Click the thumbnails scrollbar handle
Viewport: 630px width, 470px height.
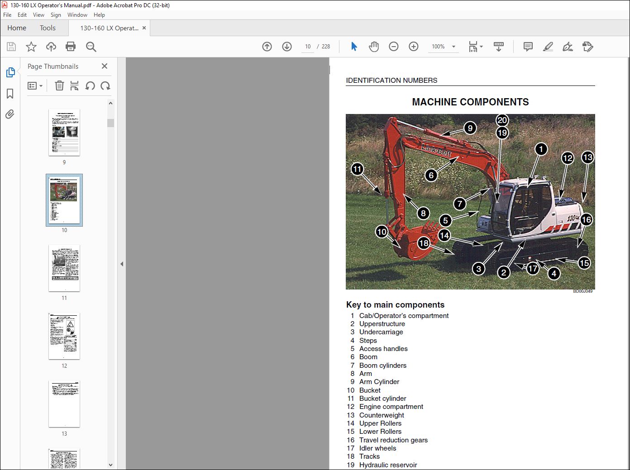coord(110,123)
